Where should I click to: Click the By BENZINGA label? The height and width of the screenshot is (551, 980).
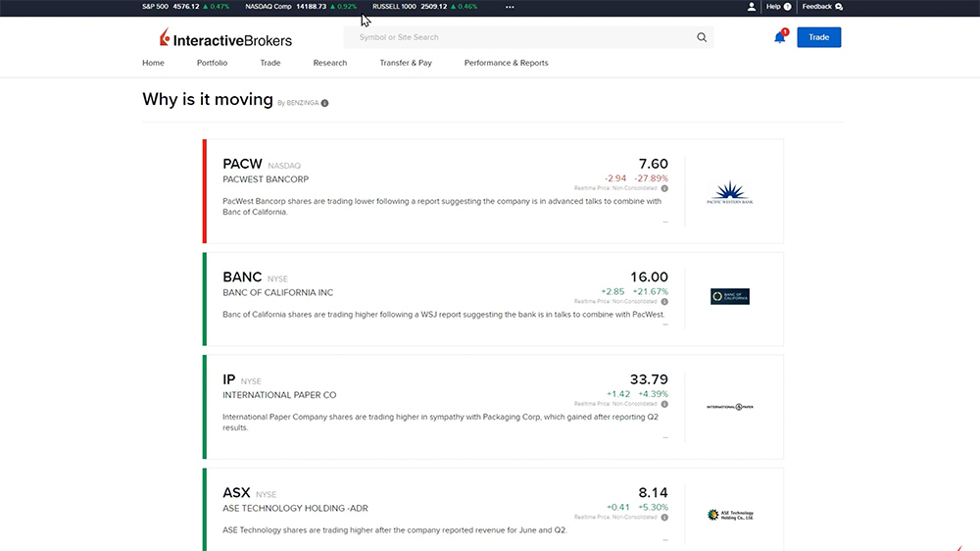pos(298,103)
